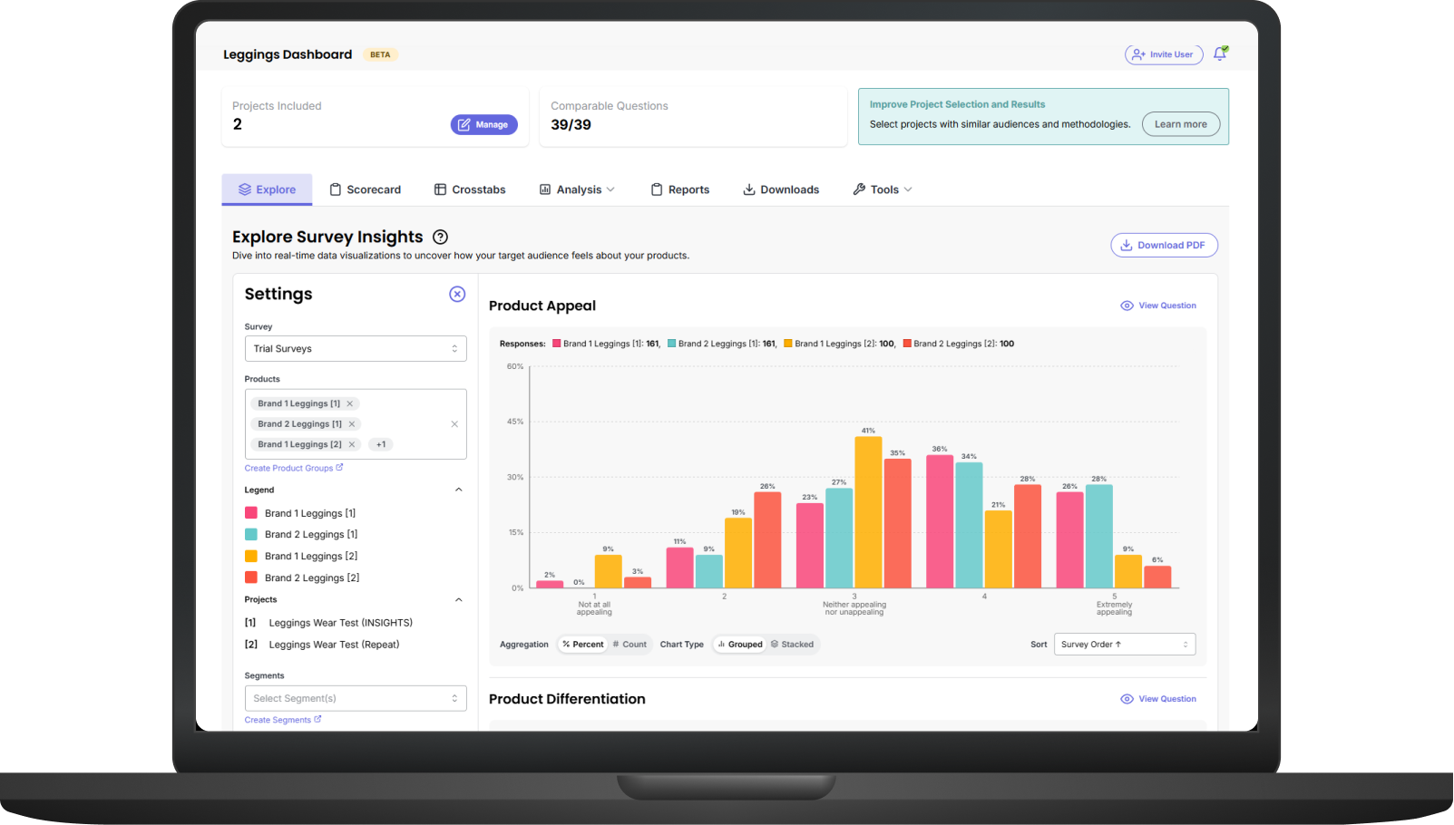Image resolution: width=1454 pixels, height=825 pixels.
Task: Click the View Question eye icon for Product Appeal
Action: point(1127,306)
